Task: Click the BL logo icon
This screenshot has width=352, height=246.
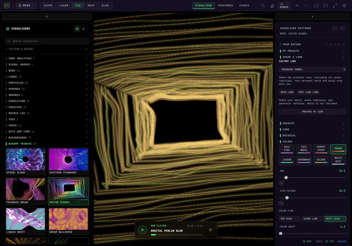Action: pyautogui.click(x=7, y=5)
